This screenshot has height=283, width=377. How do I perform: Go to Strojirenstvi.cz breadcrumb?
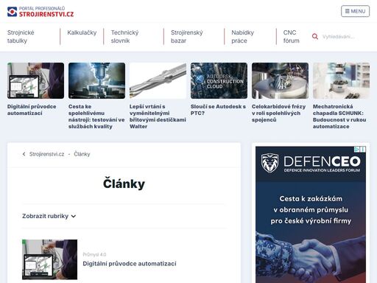[x=46, y=154]
